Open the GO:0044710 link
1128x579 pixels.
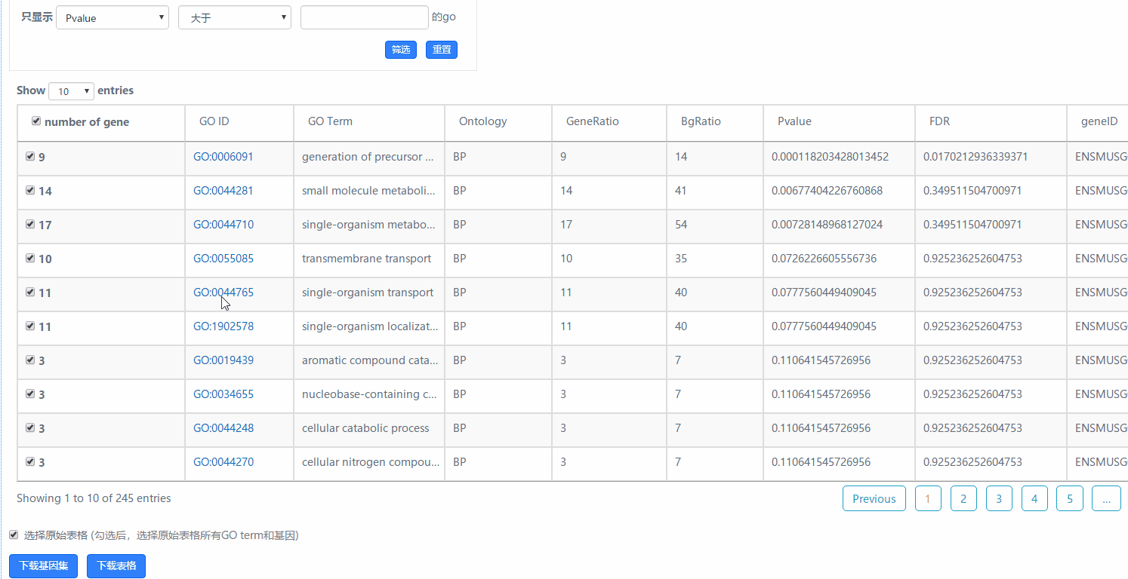pos(223,225)
